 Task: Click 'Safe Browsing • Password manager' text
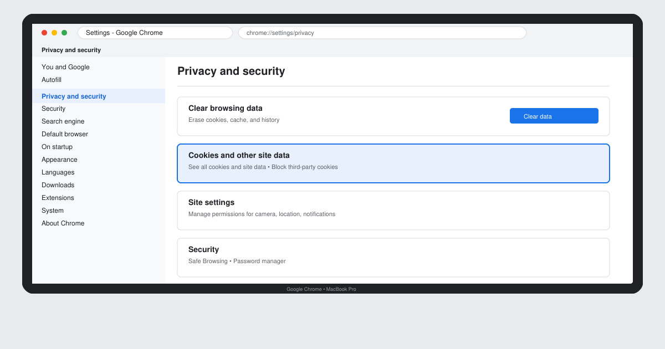click(237, 261)
